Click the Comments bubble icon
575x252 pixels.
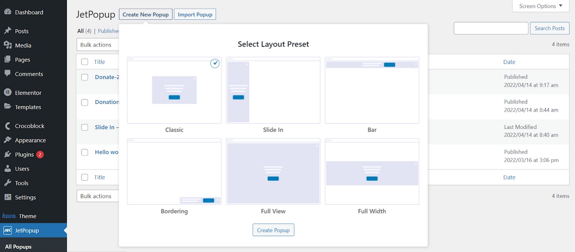point(7,74)
